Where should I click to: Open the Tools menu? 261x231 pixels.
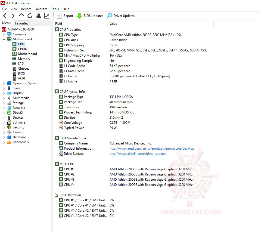coord(55,9)
